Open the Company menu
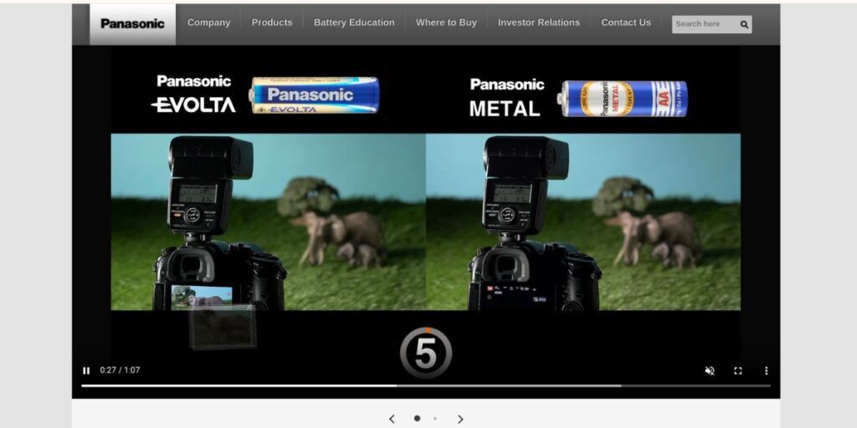The width and height of the screenshot is (857, 428). (x=208, y=23)
